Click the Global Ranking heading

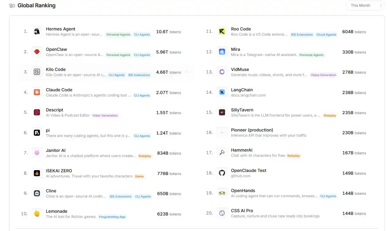point(37,5)
